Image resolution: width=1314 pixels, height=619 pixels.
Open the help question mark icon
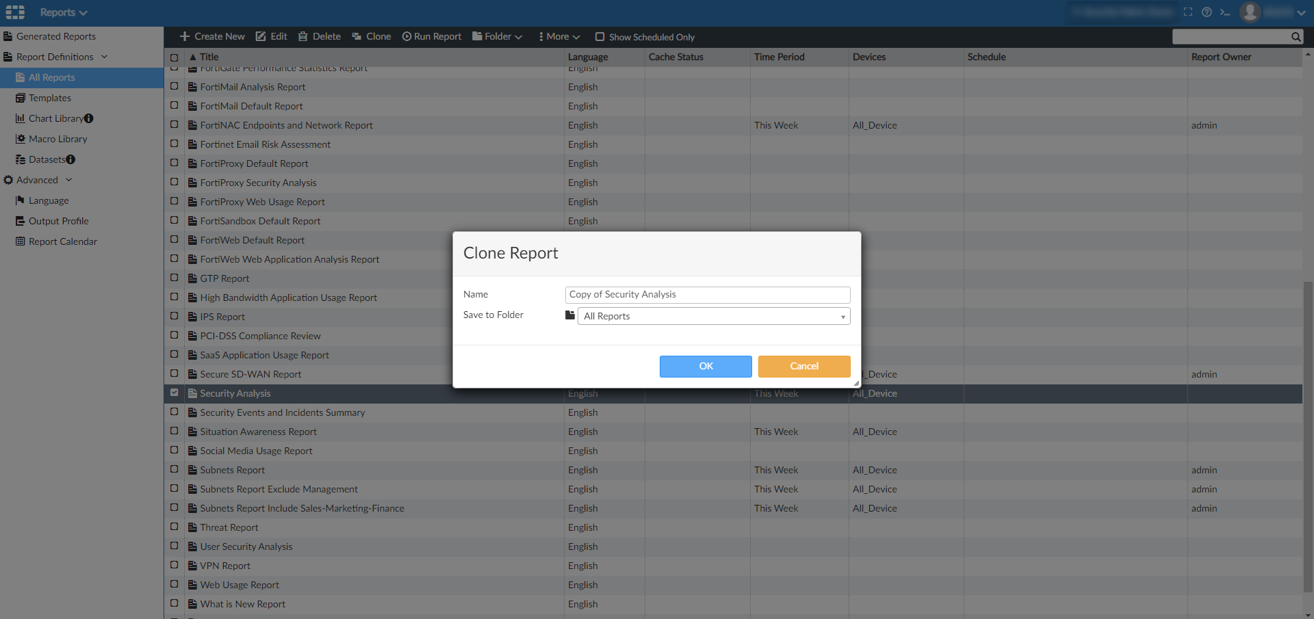[1207, 12]
